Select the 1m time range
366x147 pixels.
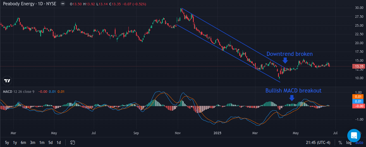point(42,143)
